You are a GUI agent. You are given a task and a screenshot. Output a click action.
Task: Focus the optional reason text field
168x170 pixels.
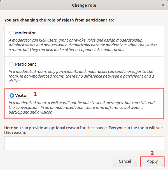84,143
